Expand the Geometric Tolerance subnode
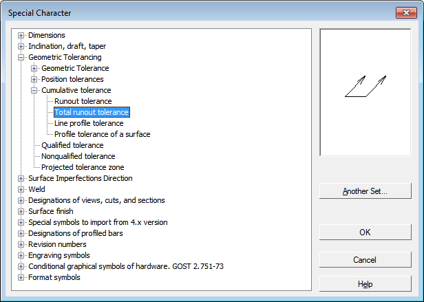 (x=34, y=68)
